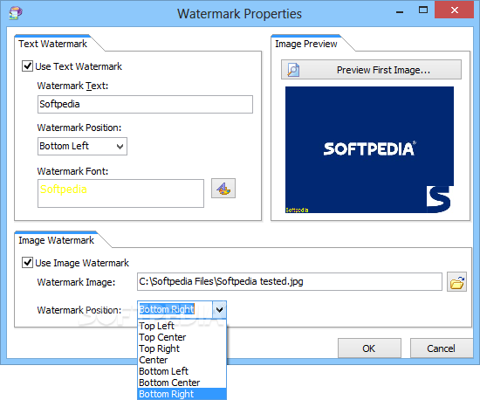Collapse the image Watermark Position dropdown arrow

(x=219, y=310)
